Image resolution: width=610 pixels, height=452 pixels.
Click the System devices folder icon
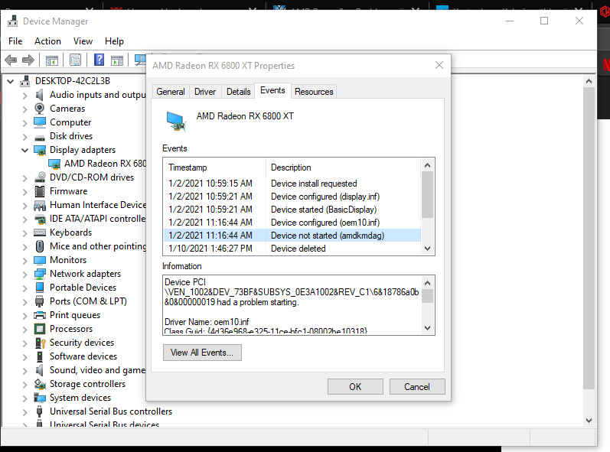[40, 398]
